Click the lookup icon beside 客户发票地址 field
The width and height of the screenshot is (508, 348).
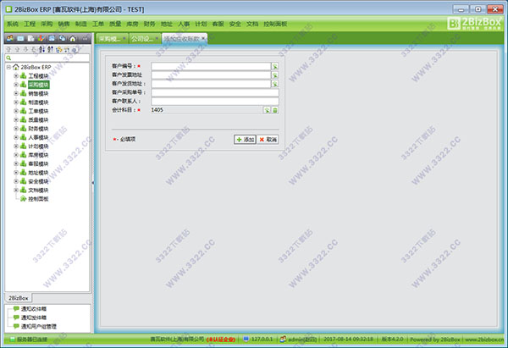tap(275, 75)
